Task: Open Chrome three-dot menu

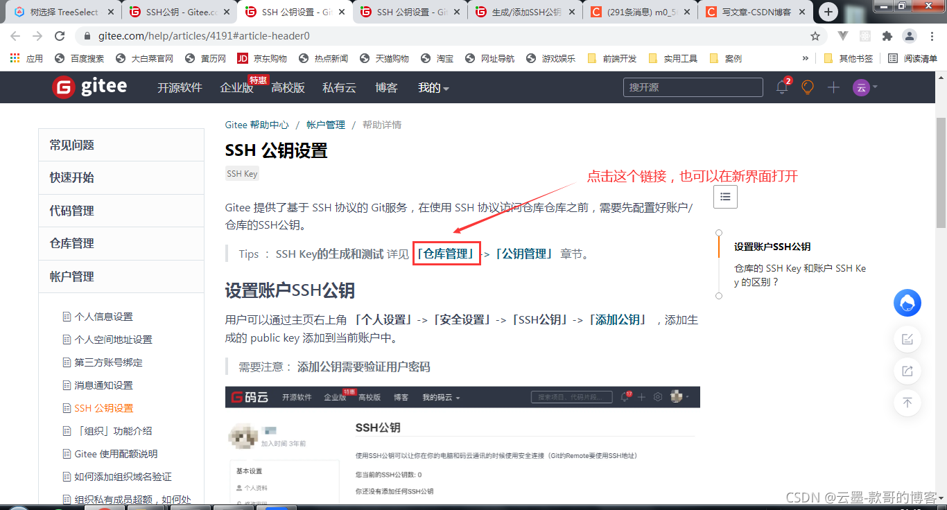Action: point(932,36)
